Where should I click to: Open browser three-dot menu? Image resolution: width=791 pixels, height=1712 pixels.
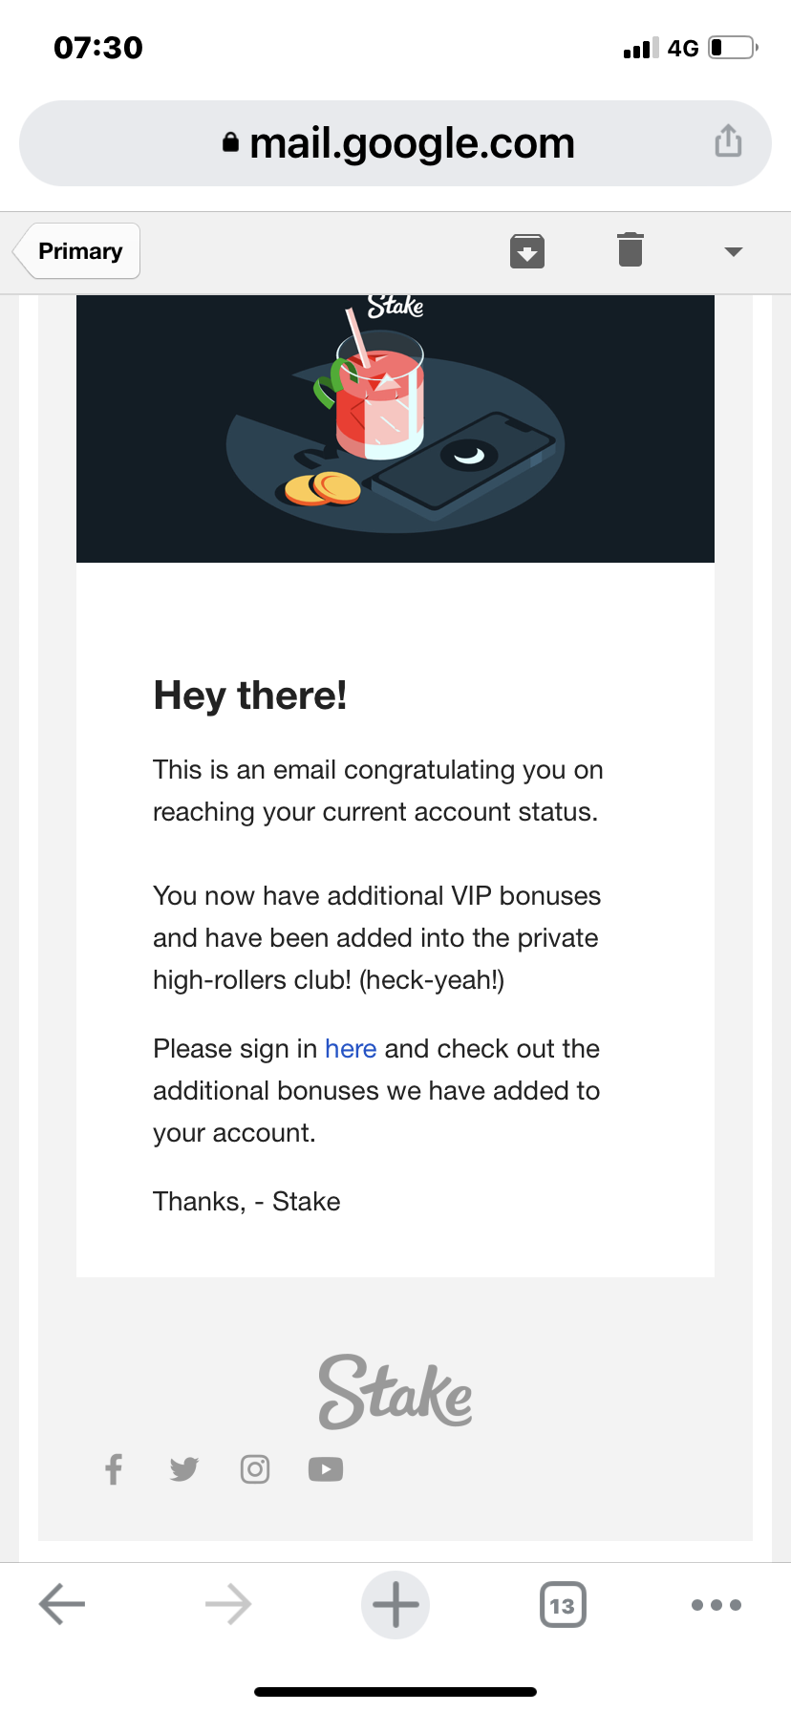click(x=716, y=1605)
